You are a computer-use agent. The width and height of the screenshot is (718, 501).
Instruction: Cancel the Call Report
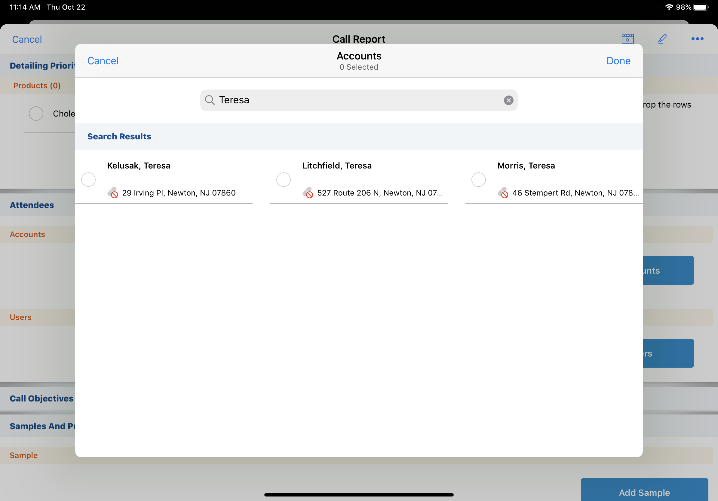[x=27, y=39]
